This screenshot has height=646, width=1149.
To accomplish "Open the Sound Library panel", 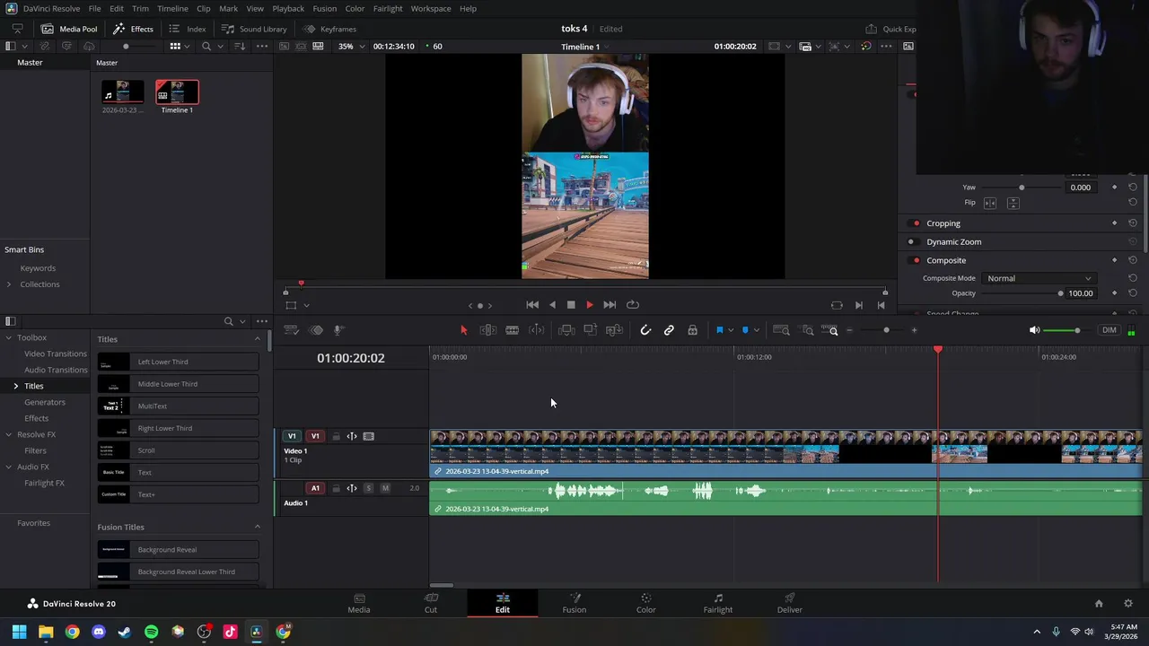I will [x=254, y=29].
